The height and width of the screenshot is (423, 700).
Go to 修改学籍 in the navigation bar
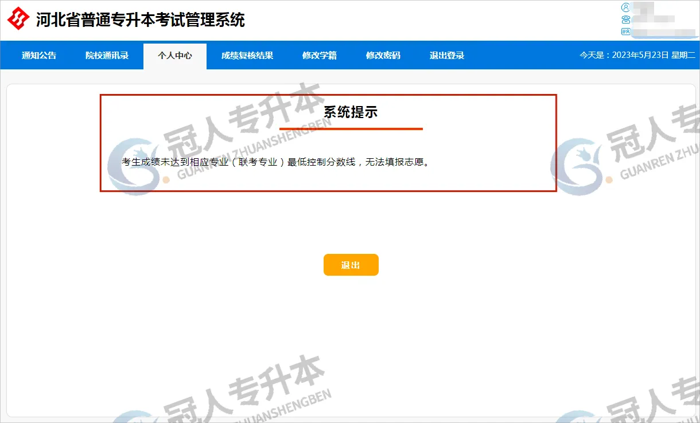pyautogui.click(x=320, y=56)
